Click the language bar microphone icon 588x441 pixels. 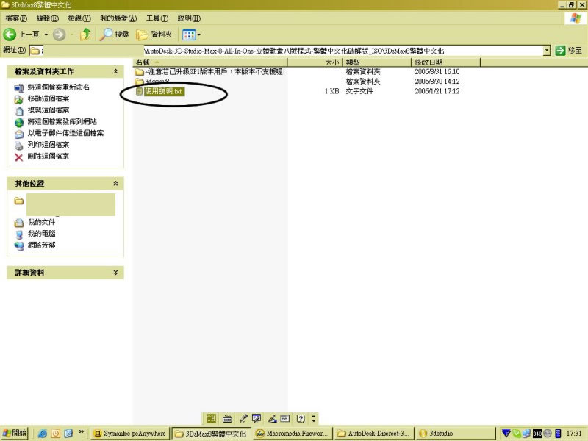point(243,418)
